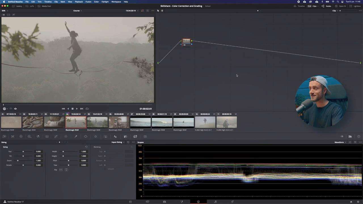Adjust the Pan sizing slider
The height and width of the screenshot is (204, 363).
click(x=24, y=152)
